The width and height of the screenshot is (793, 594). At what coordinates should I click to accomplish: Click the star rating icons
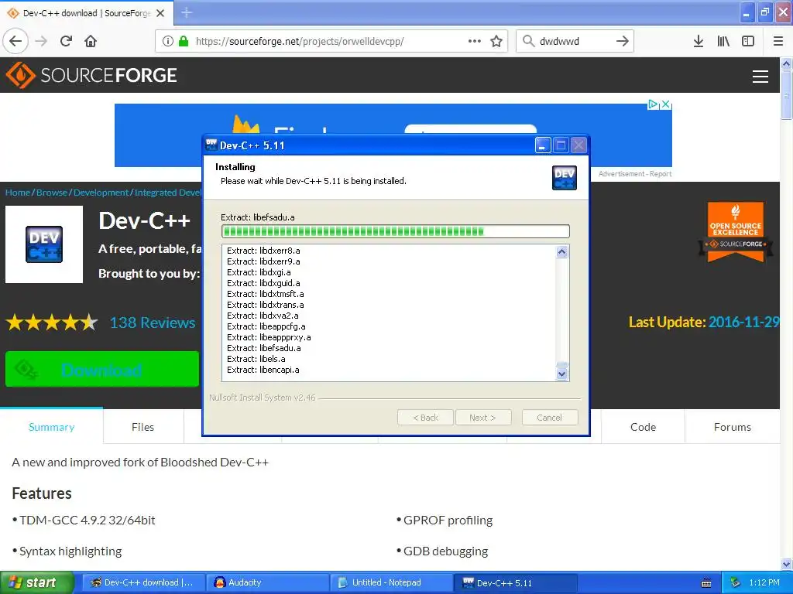tap(52, 323)
